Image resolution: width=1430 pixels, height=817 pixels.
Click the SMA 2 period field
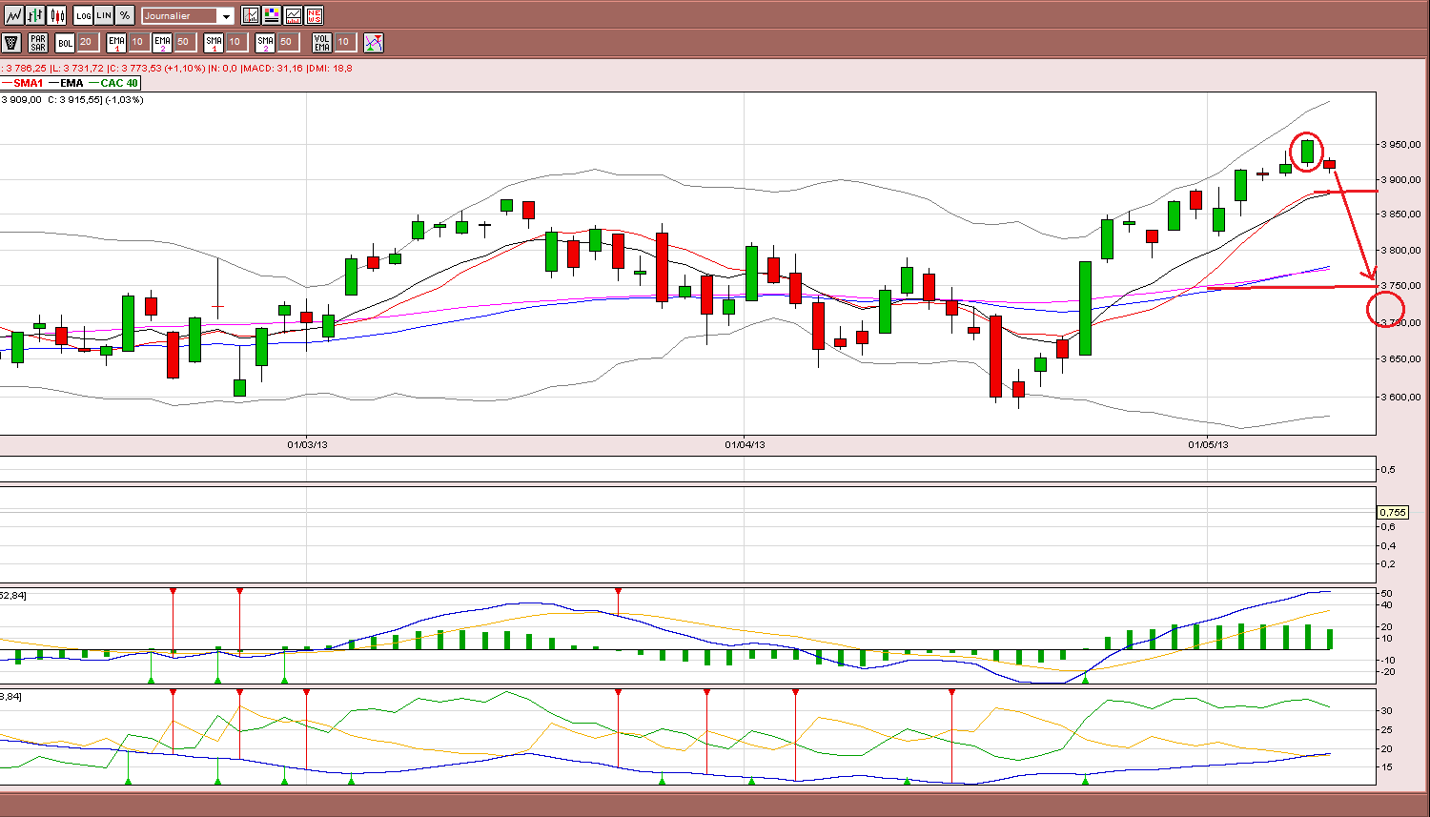[287, 42]
